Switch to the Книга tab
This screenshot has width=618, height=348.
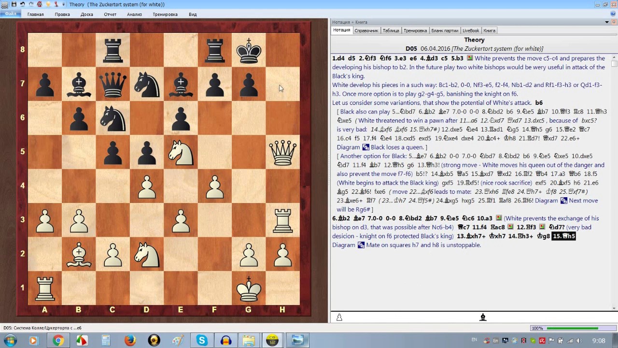489,30
